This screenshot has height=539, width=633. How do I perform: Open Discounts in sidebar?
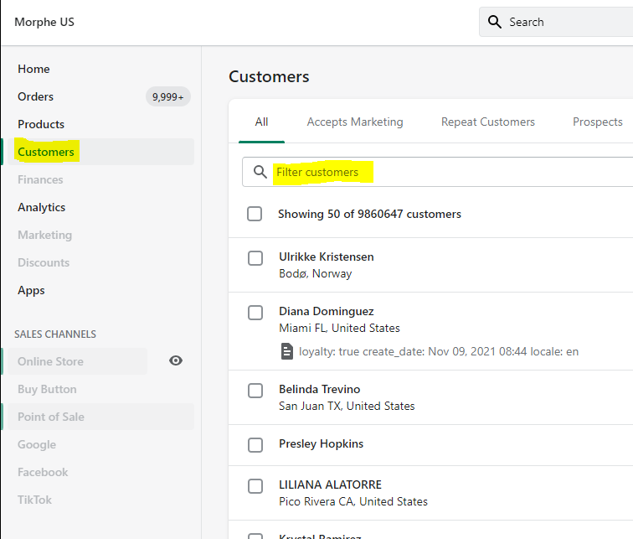tap(44, 262)
